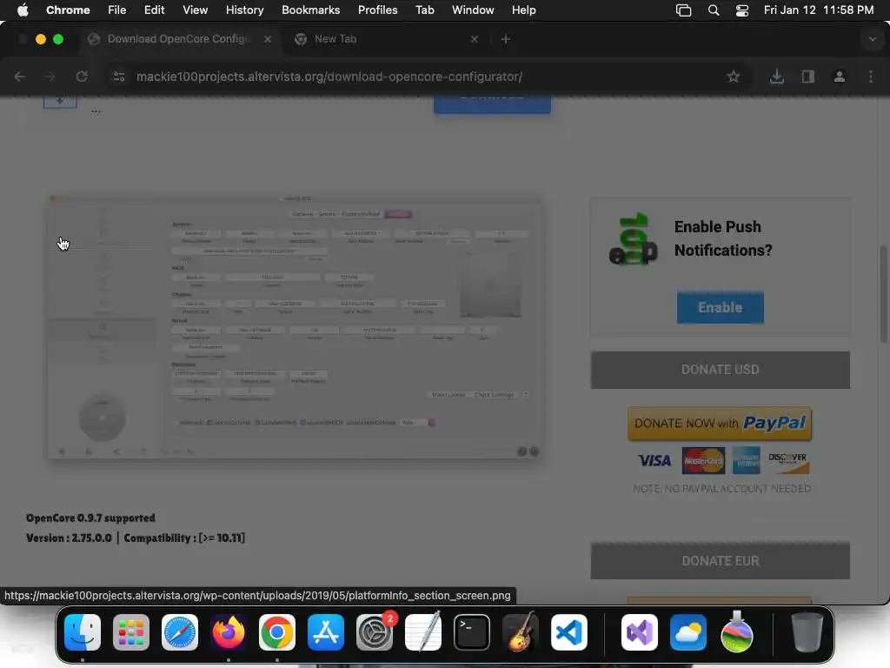Open macOS installer icon in Dock
Viewport: 890px width, 668px height.
click(x=737, y=632)
